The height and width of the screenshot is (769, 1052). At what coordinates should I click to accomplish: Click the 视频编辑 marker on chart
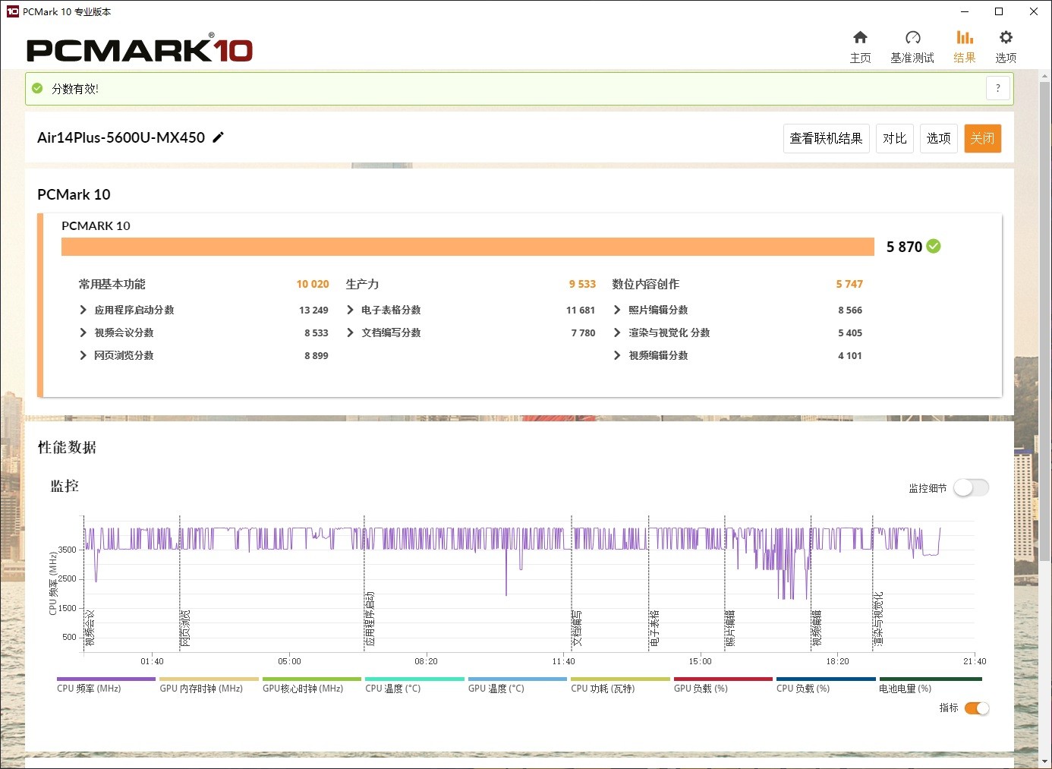[817, 628]
